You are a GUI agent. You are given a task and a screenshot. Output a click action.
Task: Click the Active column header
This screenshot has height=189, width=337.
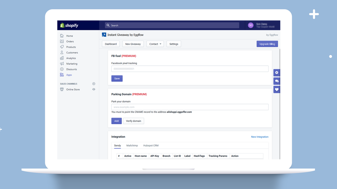128,156
